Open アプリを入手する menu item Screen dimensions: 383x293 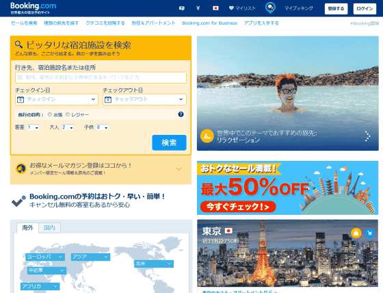(261, 23)
